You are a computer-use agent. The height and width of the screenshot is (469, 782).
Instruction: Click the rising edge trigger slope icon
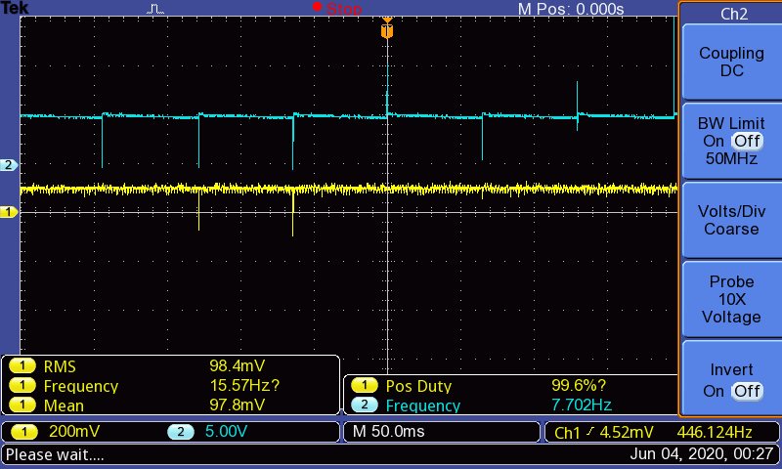[x=590, y=432]
